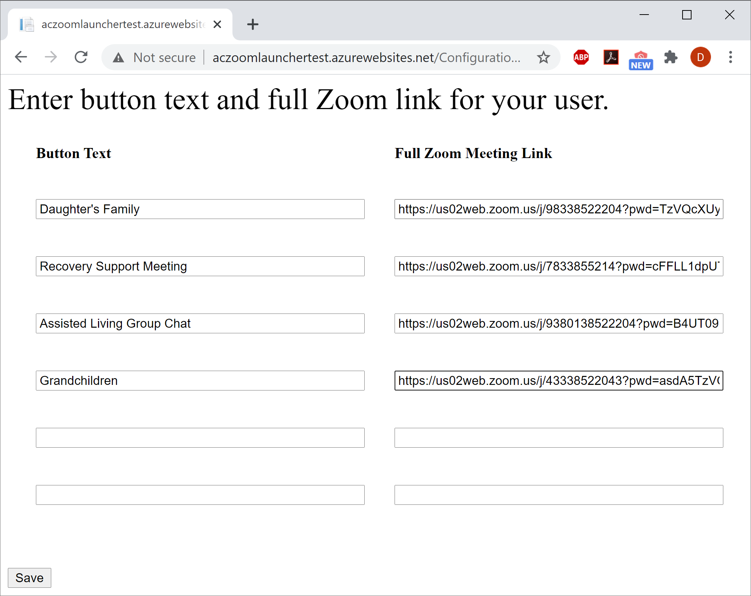Click the address bar URL

[367, 58]
